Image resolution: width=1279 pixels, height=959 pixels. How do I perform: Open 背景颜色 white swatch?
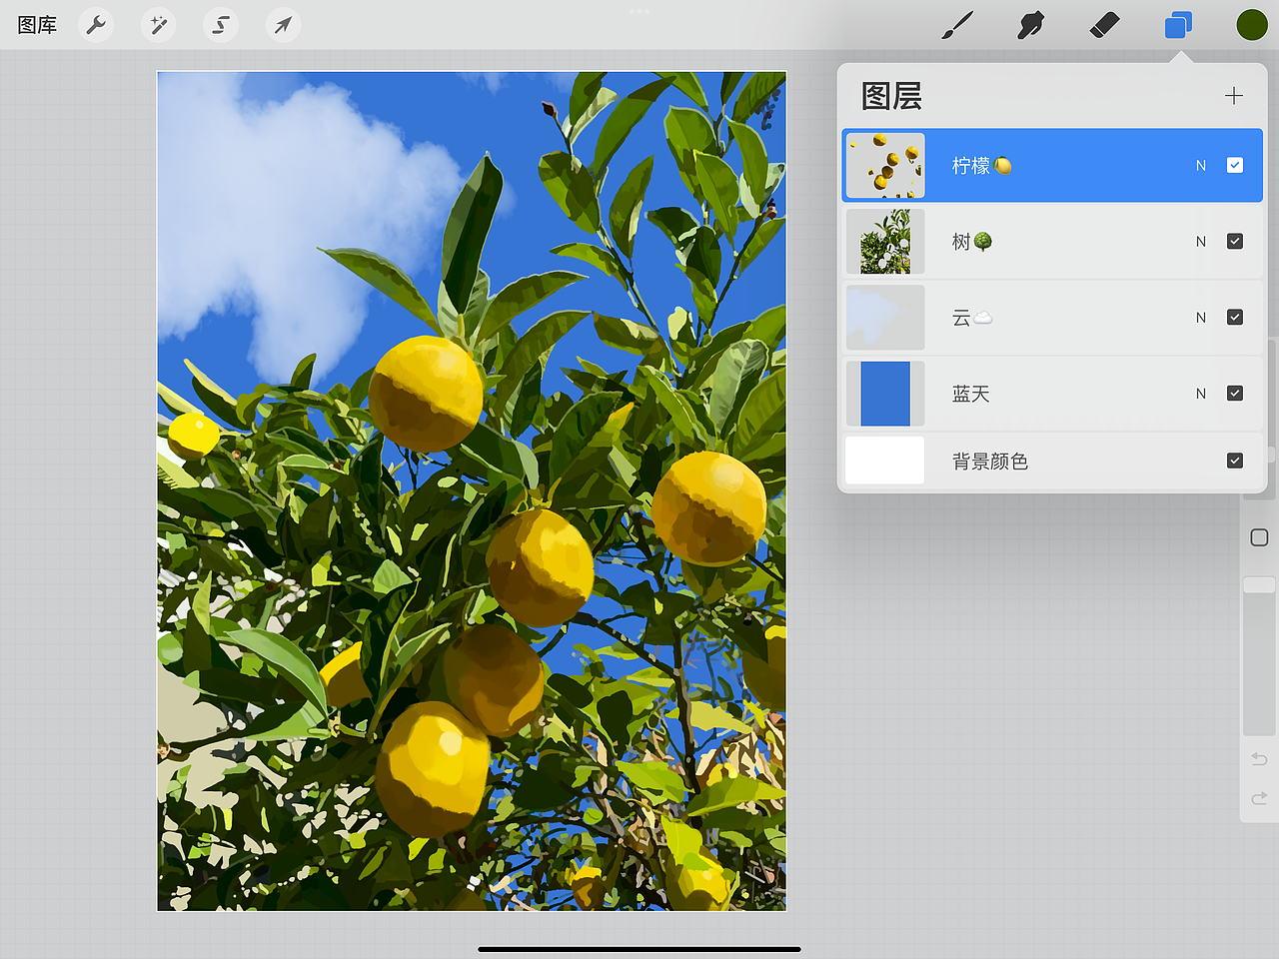tap(885, 461)
